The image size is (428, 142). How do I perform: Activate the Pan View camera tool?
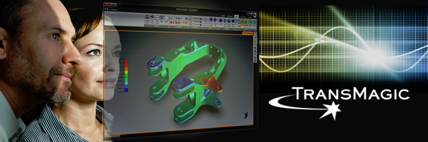click(x=225, y=23)
